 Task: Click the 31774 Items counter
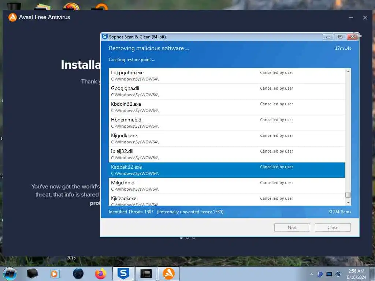click(x=339, y=212)
